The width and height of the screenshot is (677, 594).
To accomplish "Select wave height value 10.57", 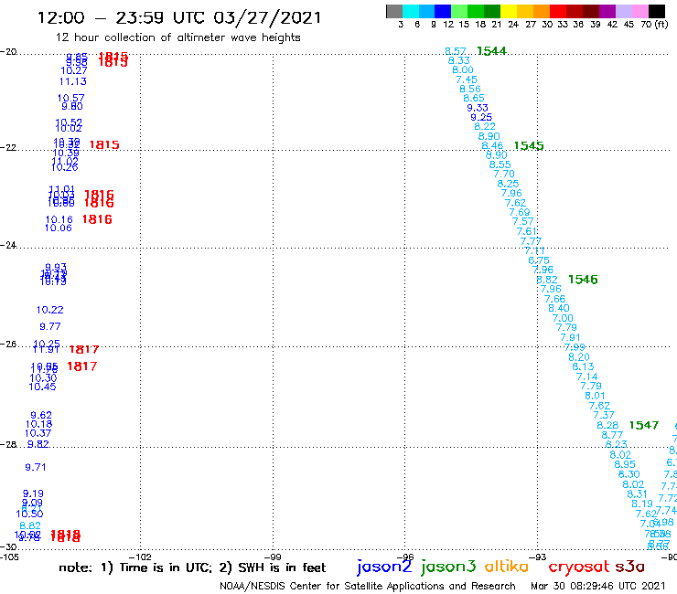I will (70, 98).
